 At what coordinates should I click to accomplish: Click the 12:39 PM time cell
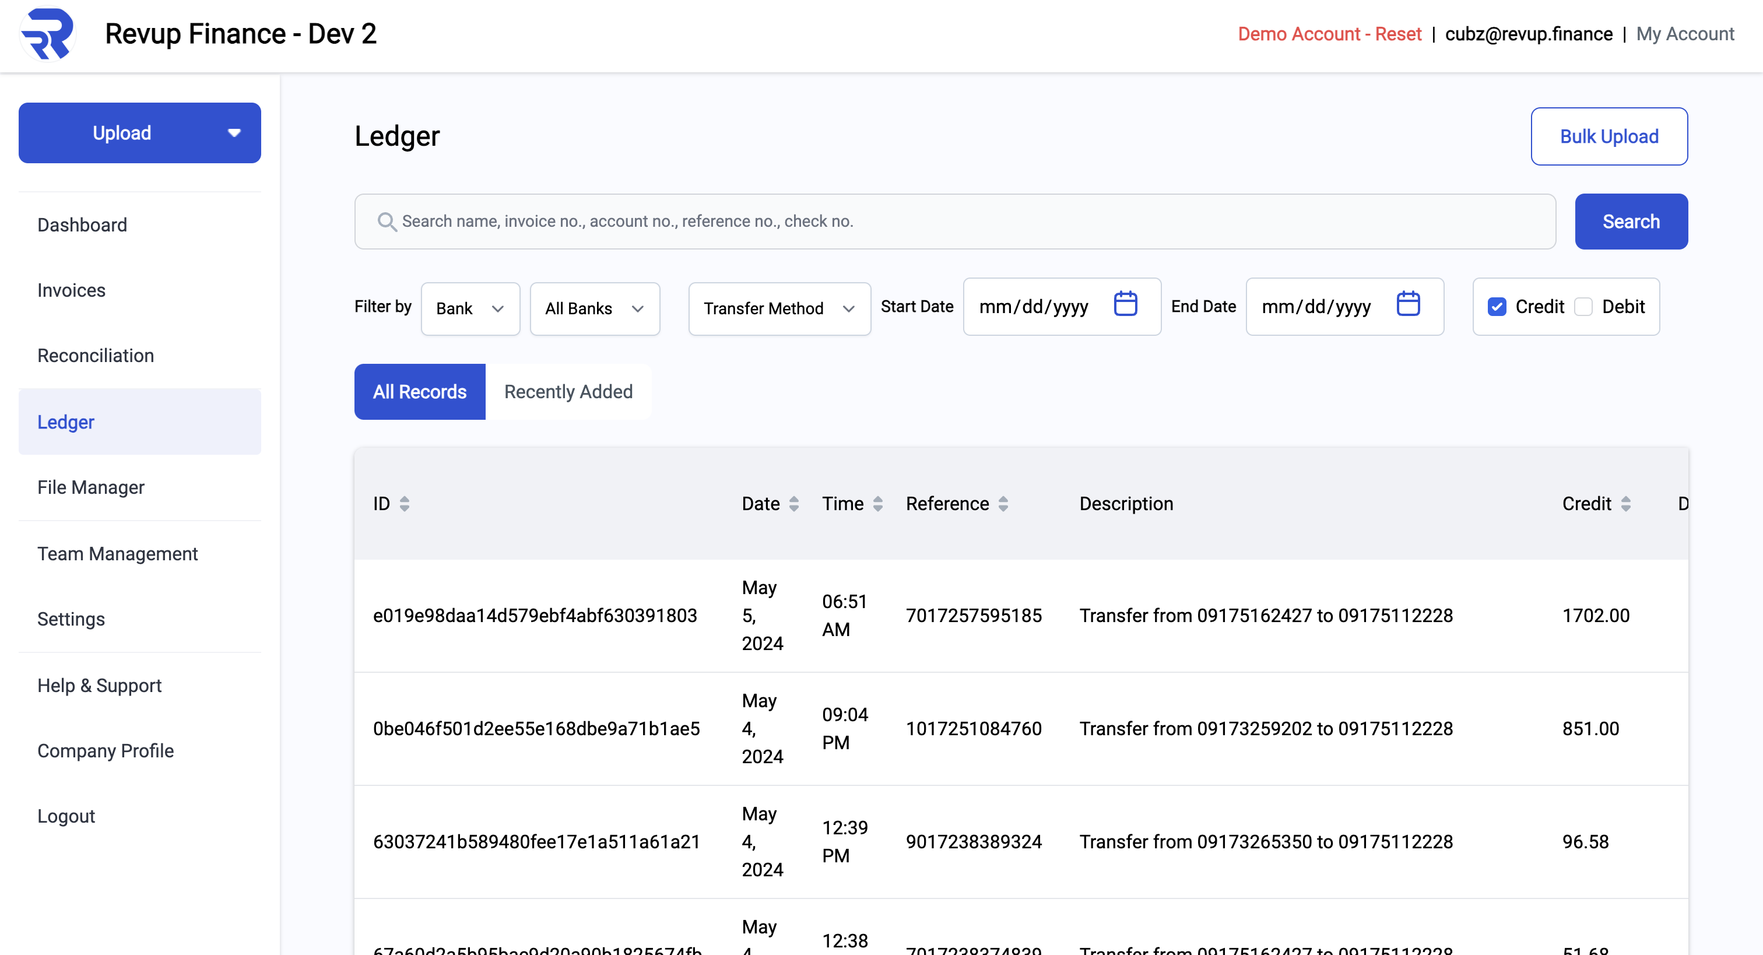click(845, 841)
